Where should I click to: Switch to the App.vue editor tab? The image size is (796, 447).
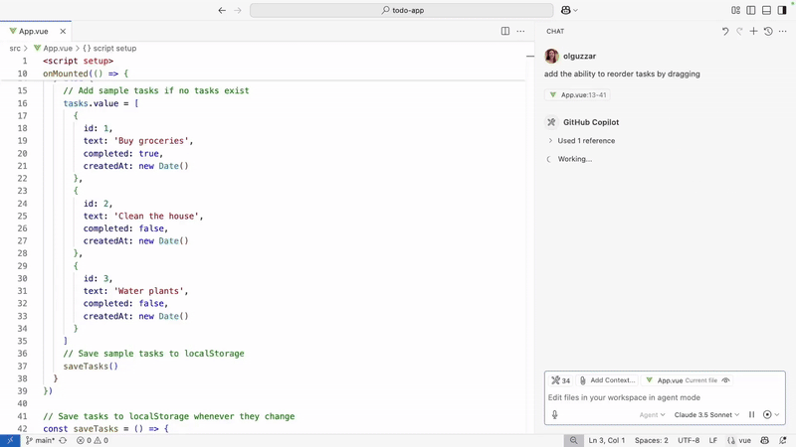[x=34, y=31]
